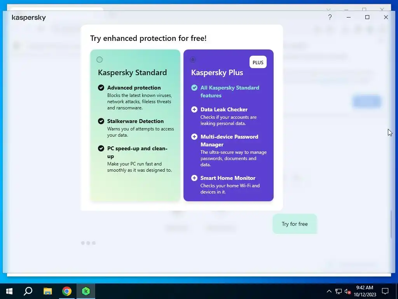Click the PLUS badge on the purple card
Image resolution: width=398 pixels, height=299 pixels.
pyautogui.click(x=258, y=62)
